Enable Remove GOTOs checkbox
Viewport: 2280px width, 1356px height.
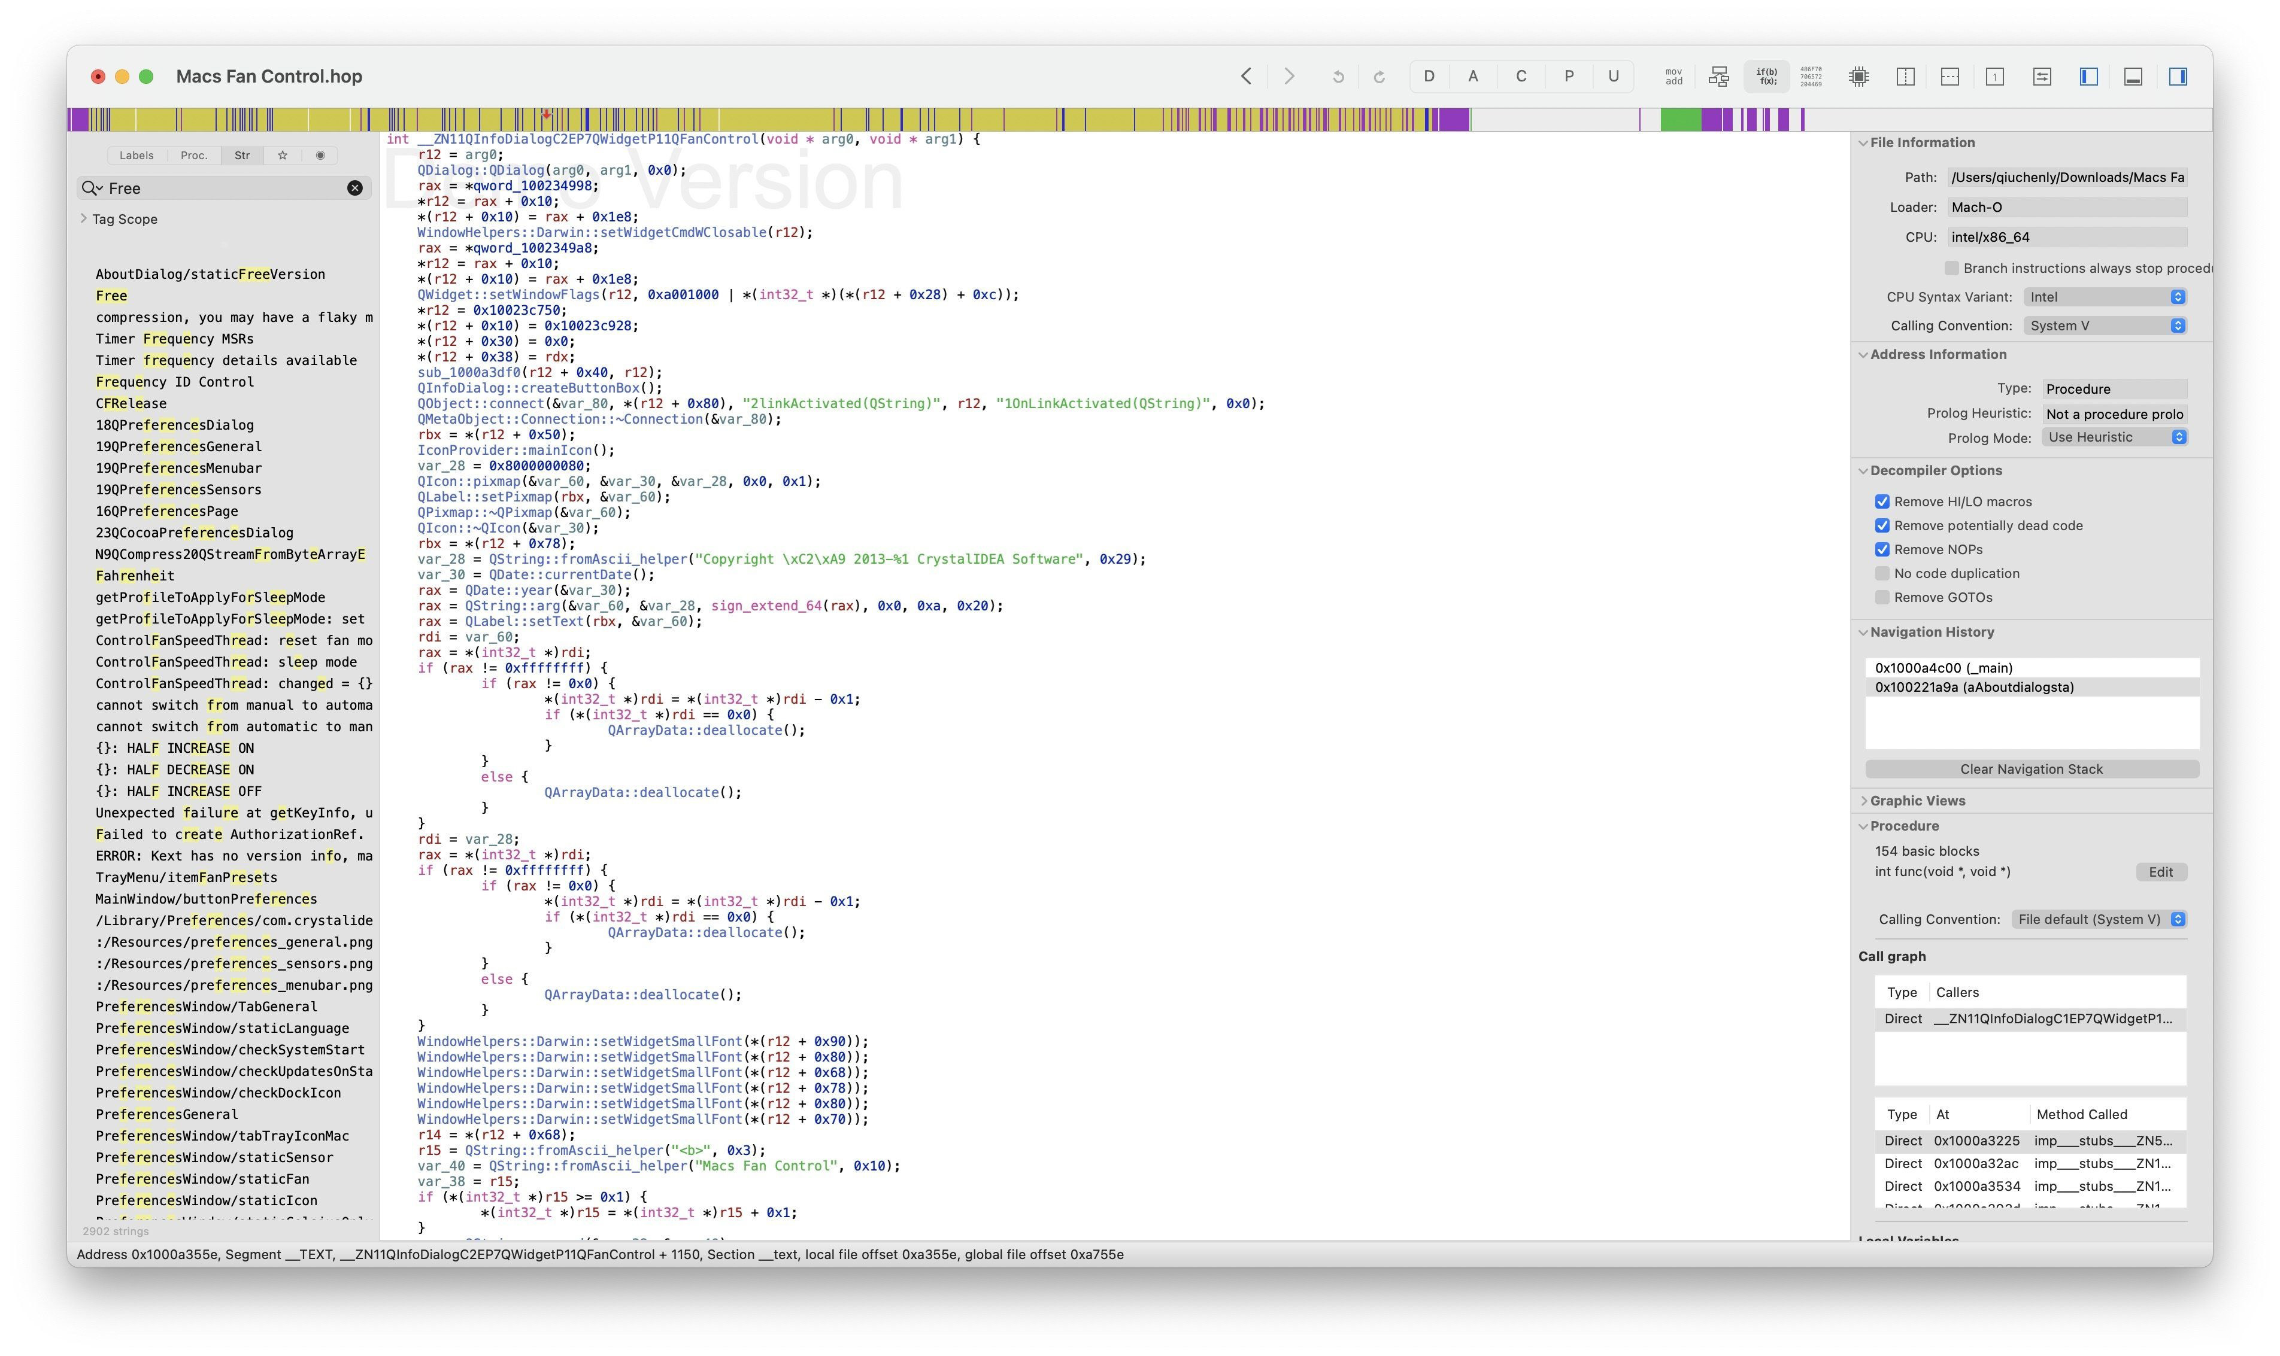(x=1881, y=597)
